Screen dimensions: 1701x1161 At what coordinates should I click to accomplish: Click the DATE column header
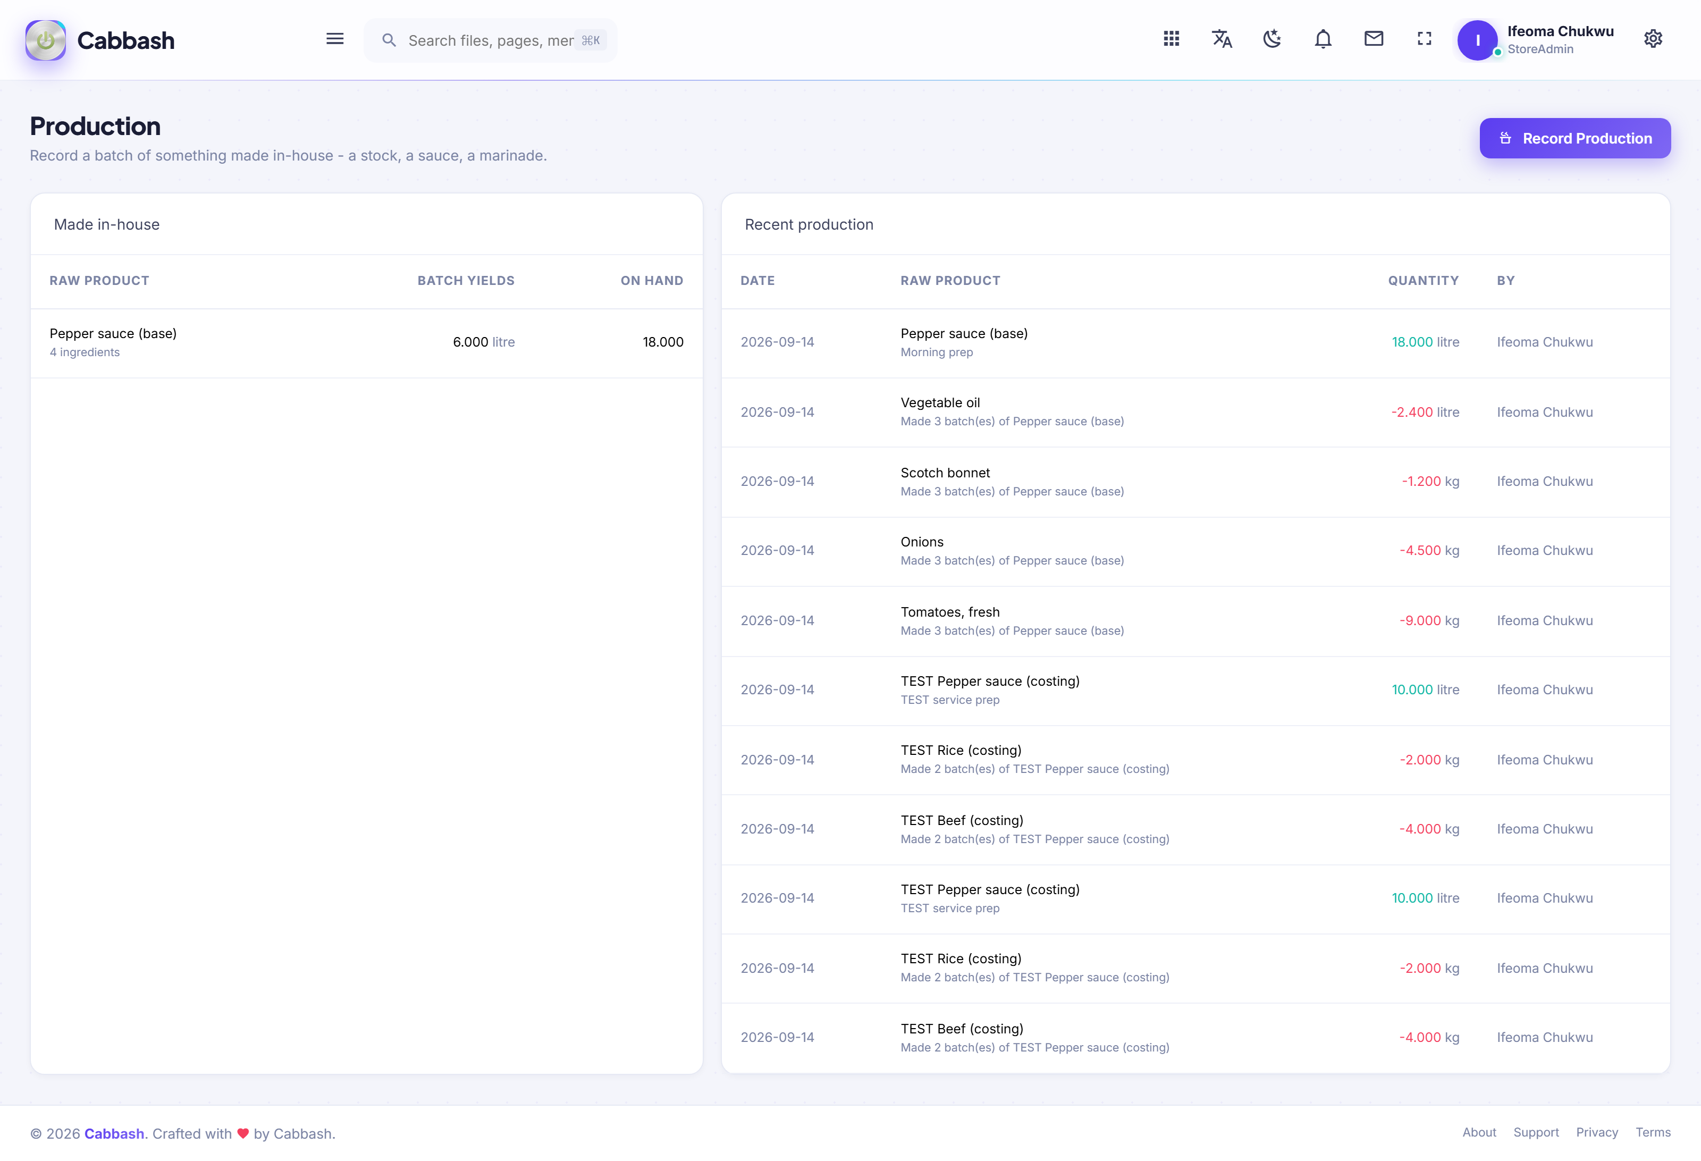[757, 280]
